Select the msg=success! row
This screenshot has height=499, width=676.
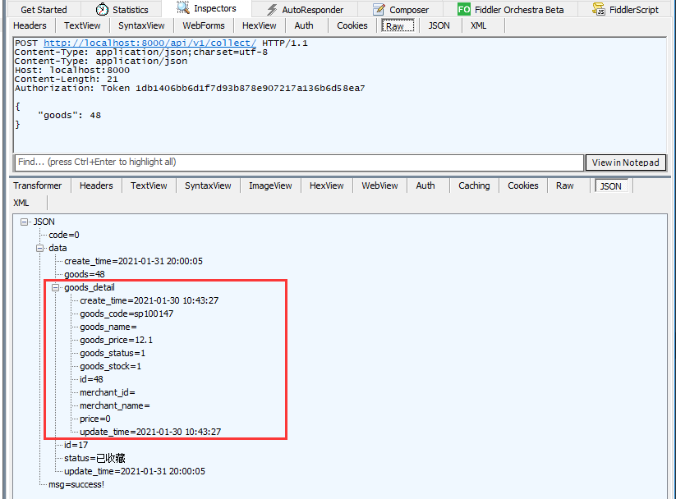tap(76, 484)
